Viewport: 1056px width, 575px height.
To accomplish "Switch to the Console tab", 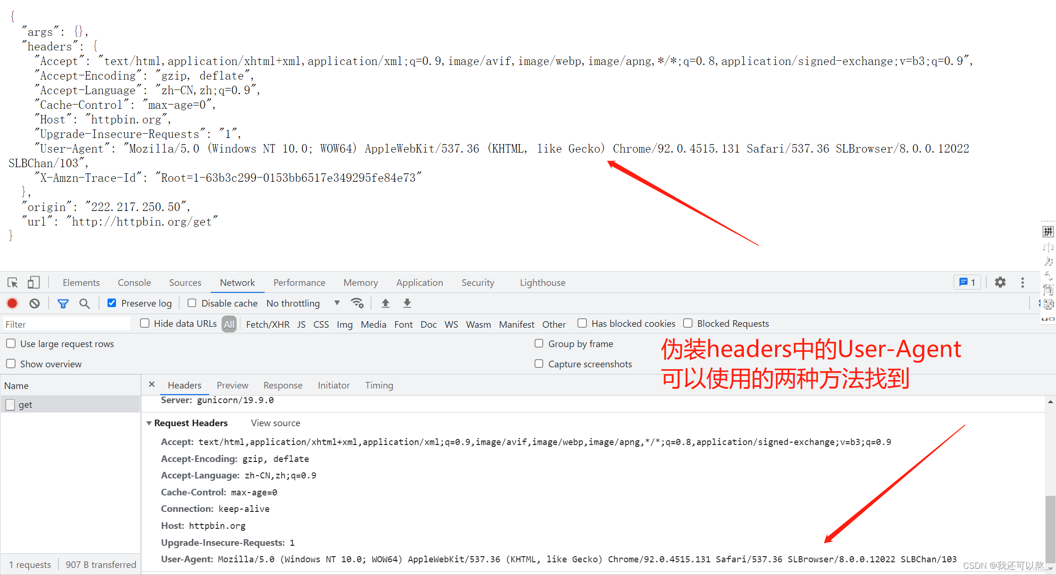I will [x=134, y=283].
